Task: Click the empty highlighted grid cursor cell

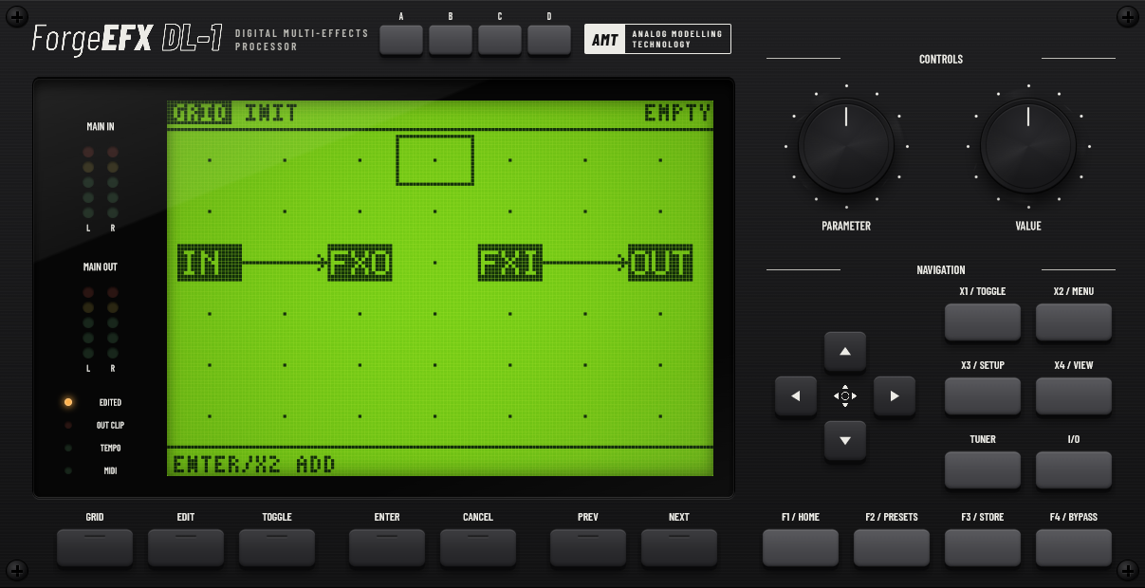Action: point(434,160)
